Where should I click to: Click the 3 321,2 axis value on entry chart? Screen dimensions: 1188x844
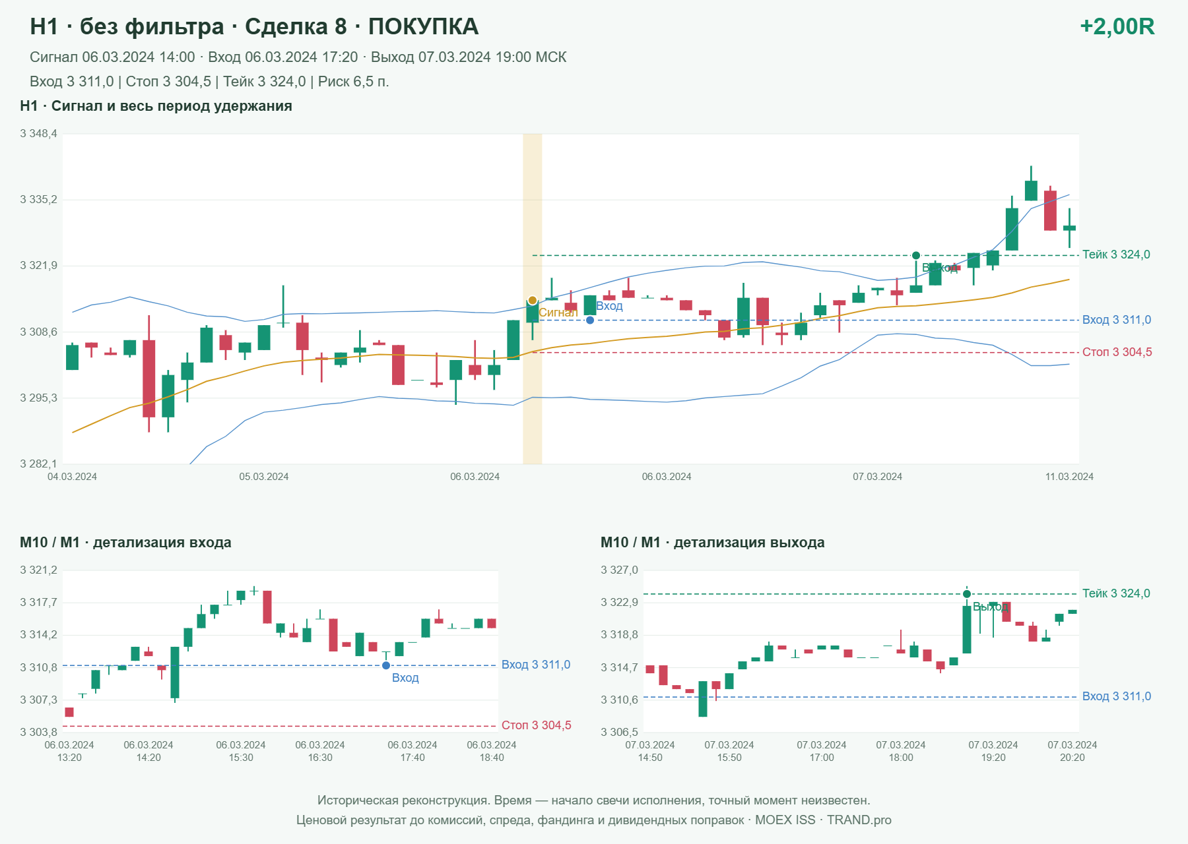pos(38,570)
